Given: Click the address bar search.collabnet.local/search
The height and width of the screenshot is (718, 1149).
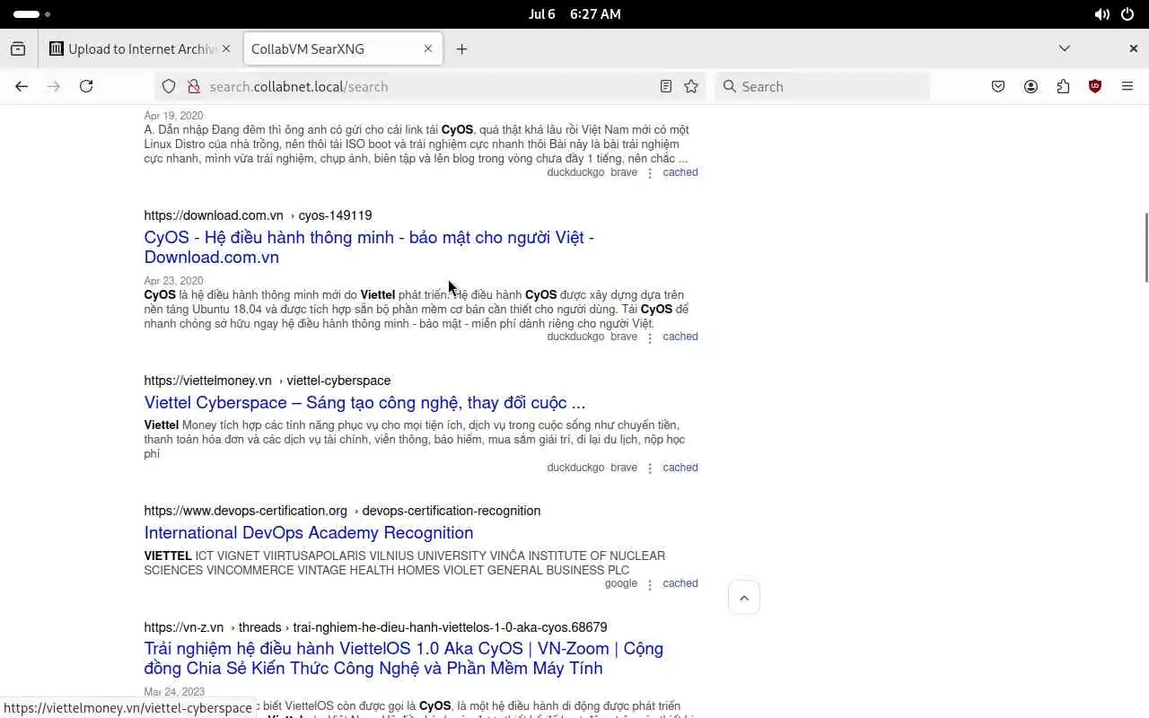Looking at the screenshot, I should tap(431, 86).
